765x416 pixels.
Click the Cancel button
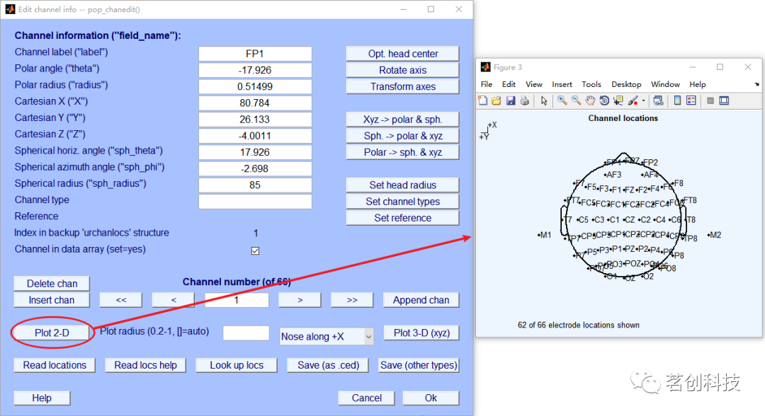tap(366, 398)
